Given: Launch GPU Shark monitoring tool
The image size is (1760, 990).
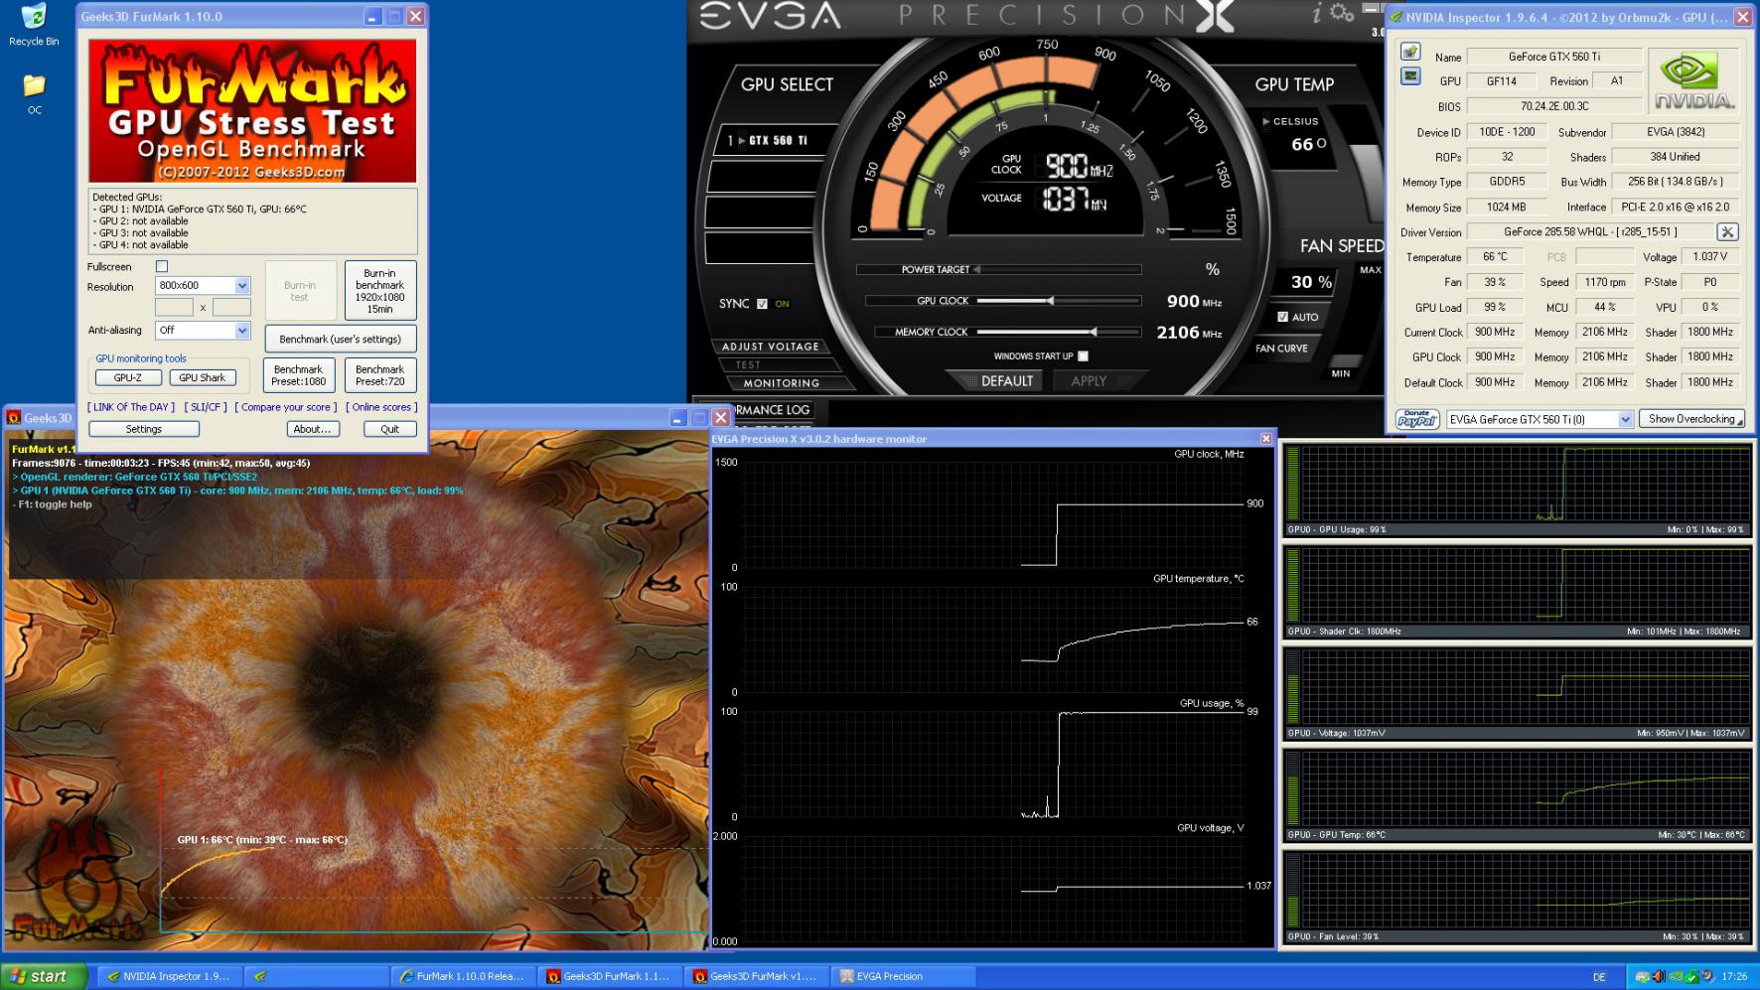Looking at the screenshot, I should click(x=203, y=377).
